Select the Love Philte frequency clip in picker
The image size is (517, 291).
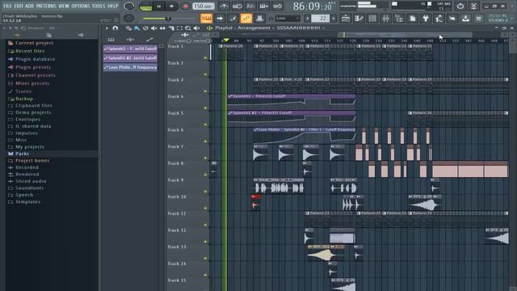click(x=130, y=67)
